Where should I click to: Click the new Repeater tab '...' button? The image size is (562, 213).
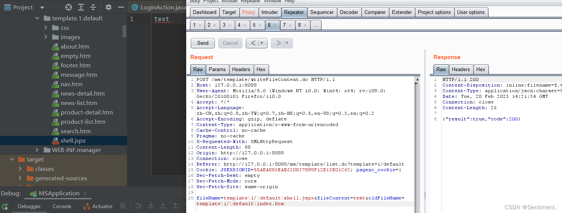[x=315, y=25]
